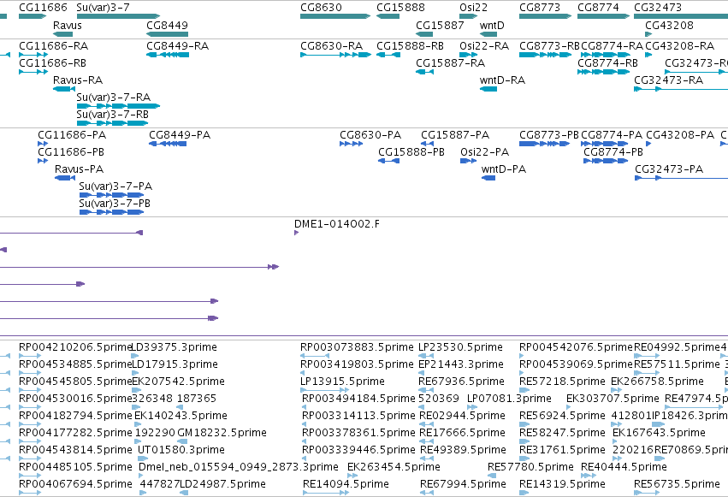Click the CG8773 gene bar
Image resolution: width=728 pixels, height=497 pixels.
(546, 16)
